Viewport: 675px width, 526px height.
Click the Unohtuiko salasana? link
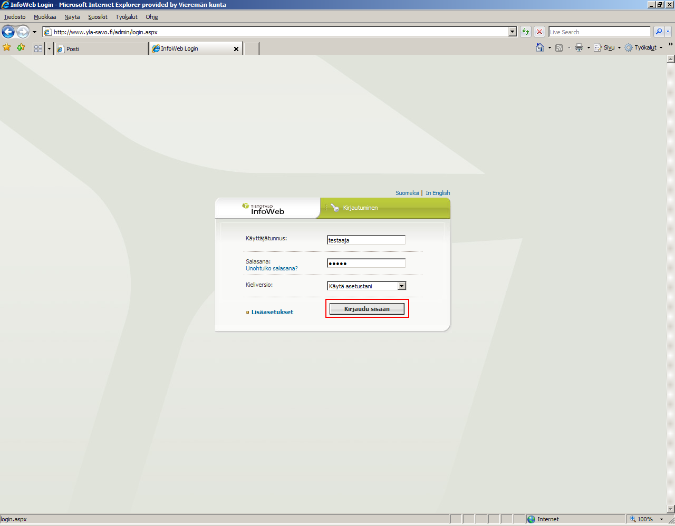pos(272,268)
